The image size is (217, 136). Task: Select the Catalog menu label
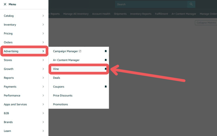tap(9, 16)
